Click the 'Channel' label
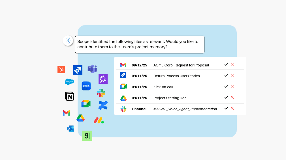 click(139, 109)
